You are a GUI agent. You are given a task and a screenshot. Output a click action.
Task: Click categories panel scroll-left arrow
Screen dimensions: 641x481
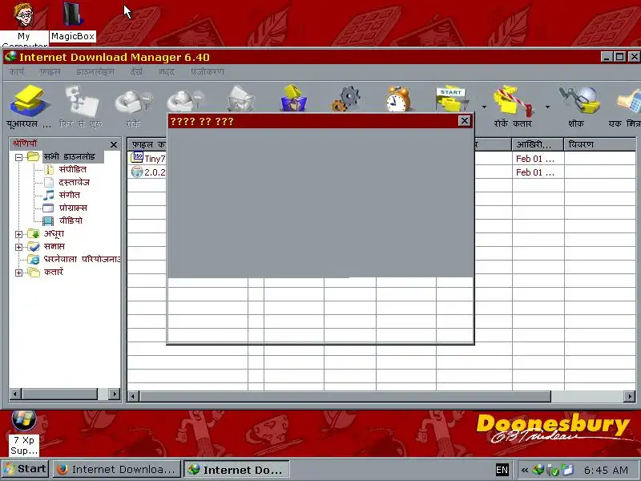pos(15,394)
